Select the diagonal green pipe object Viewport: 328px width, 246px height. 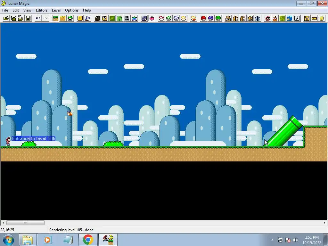coord(283,131)
